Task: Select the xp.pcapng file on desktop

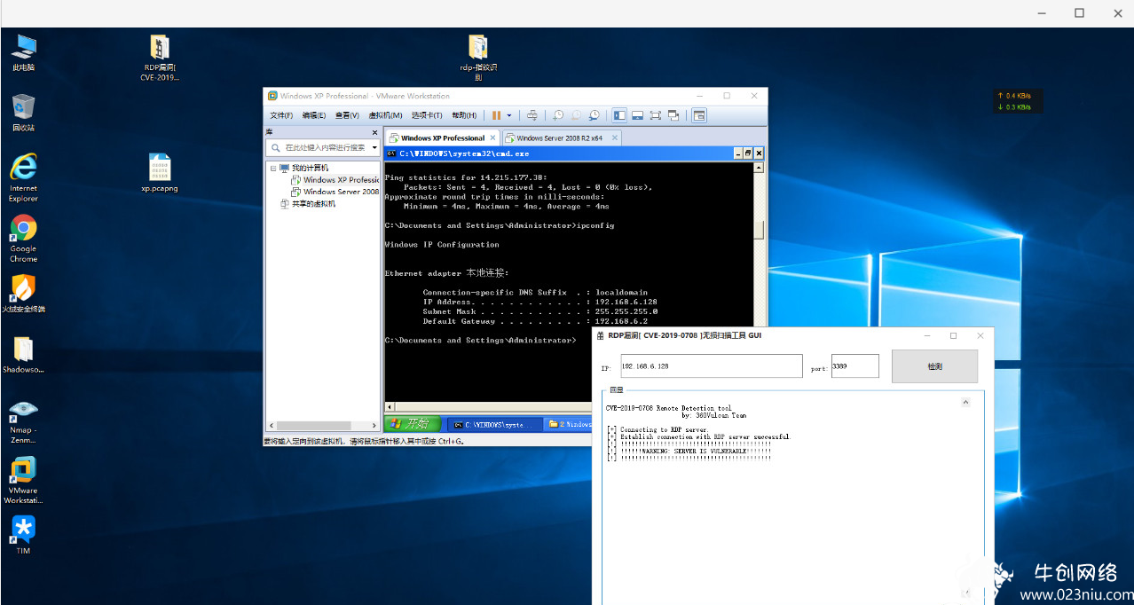Action: [x=160, y=173]
